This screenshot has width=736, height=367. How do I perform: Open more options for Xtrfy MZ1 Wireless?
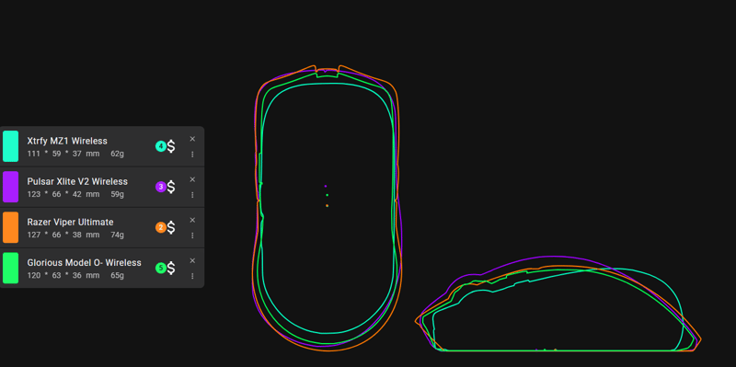(192, 155)
